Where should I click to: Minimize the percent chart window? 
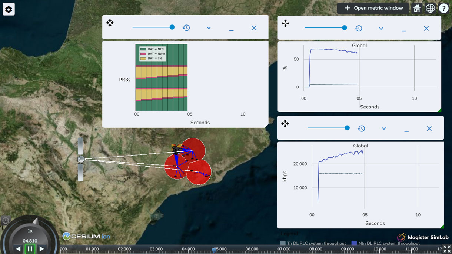point(403,31)
